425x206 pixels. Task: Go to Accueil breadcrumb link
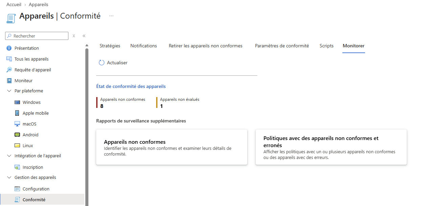pos(14,4)
